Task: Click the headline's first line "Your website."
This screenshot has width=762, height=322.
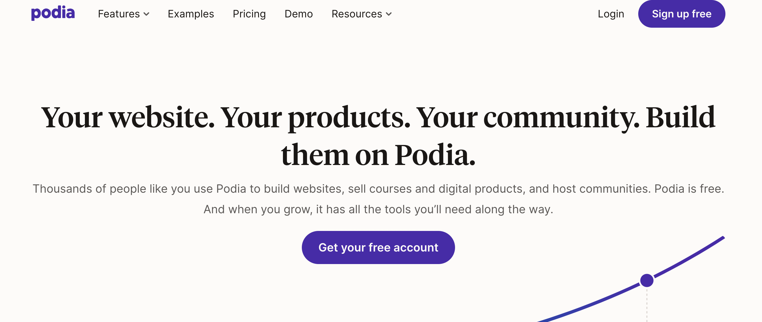Action: point(128,118)
